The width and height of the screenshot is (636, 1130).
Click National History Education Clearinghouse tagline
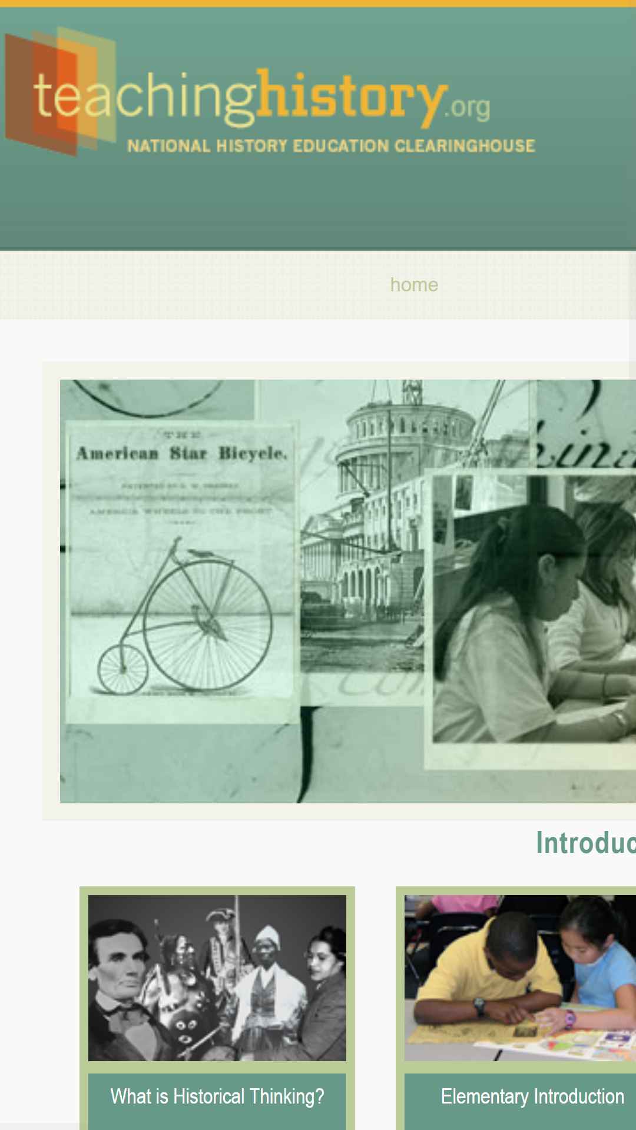(332, 146)
